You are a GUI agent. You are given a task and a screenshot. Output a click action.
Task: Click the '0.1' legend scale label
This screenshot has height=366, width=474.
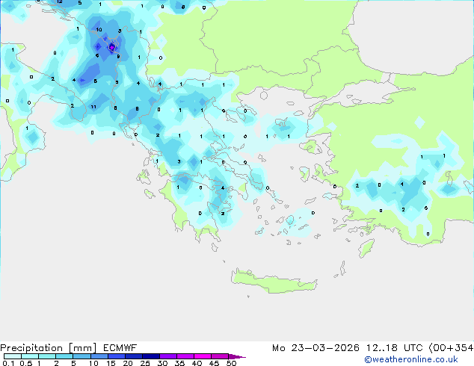(8, 363)
